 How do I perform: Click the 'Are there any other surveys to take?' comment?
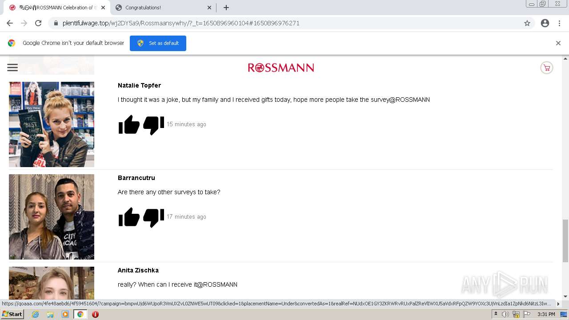169,192
